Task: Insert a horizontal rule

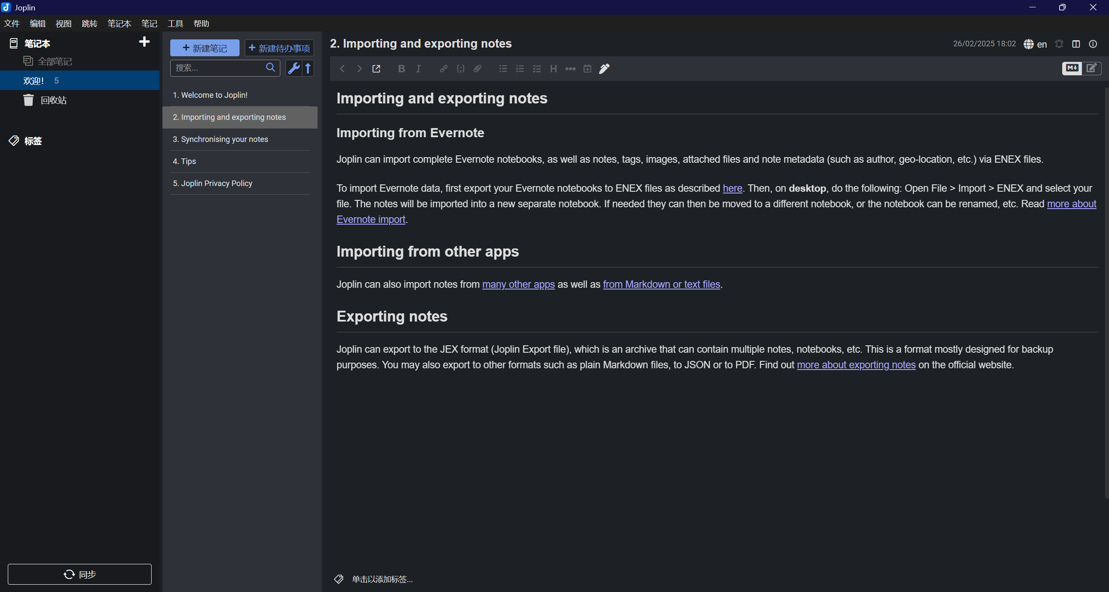Action: (570, 68)
